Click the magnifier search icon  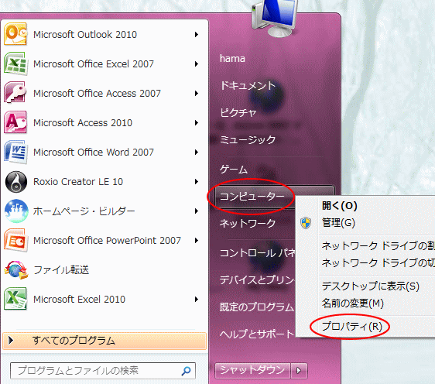[x=186, y=371]
